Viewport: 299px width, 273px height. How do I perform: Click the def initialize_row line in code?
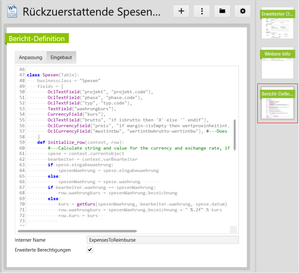coord(80,142)
